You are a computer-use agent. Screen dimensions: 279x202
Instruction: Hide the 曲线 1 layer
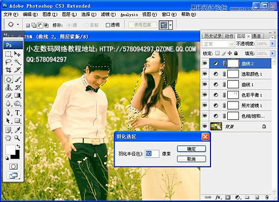click(204, 84)
